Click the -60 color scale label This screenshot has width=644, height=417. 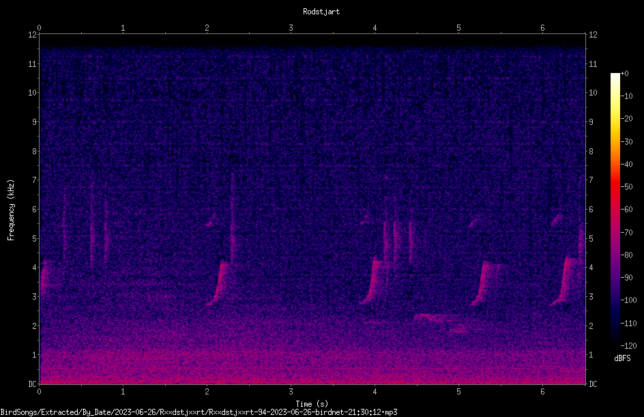point(626,210)
